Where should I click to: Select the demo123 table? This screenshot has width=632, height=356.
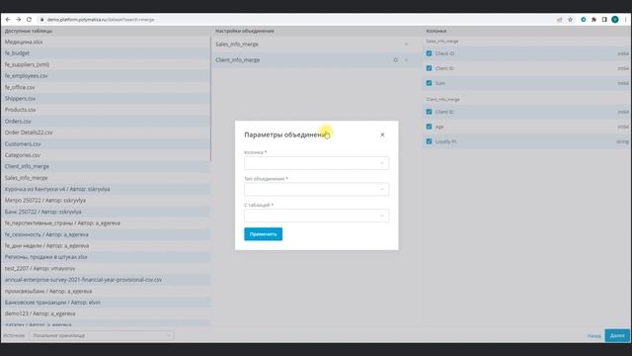tap(106, 313)
